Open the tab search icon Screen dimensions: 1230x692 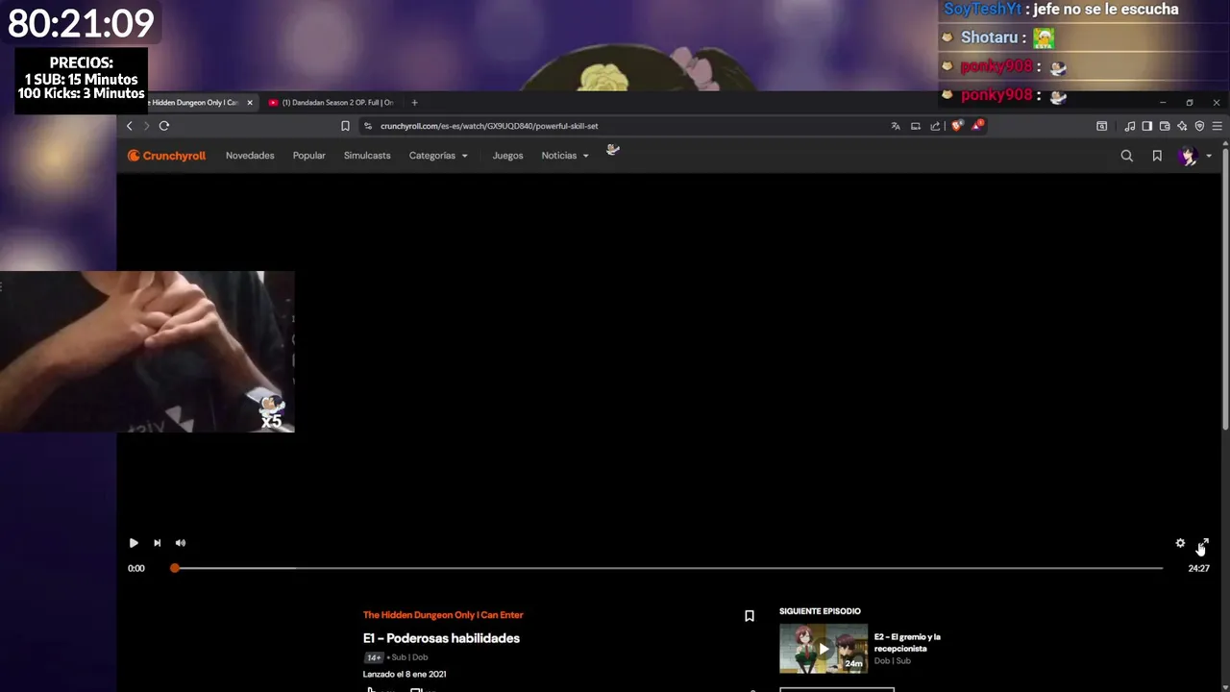click(1102, 126)
